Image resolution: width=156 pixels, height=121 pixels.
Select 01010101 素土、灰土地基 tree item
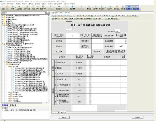click(29, 68)
